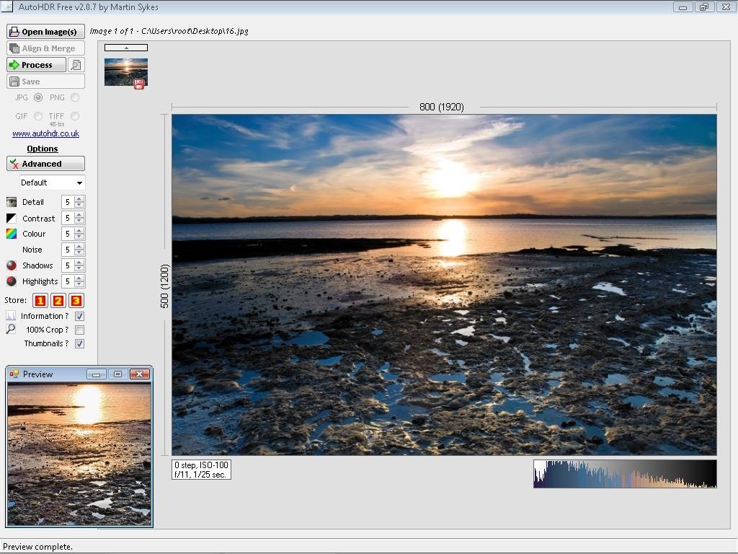Click the Options heading label
The height and width of the screenshot is (554, 738).
point(43,149)
